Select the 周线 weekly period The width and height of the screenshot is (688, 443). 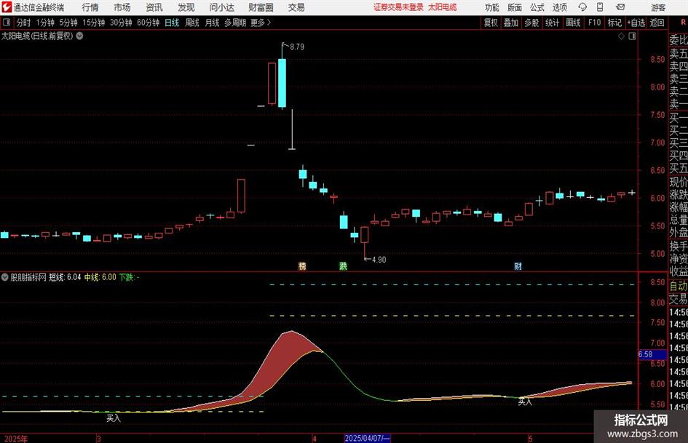(x=191, y=23)
